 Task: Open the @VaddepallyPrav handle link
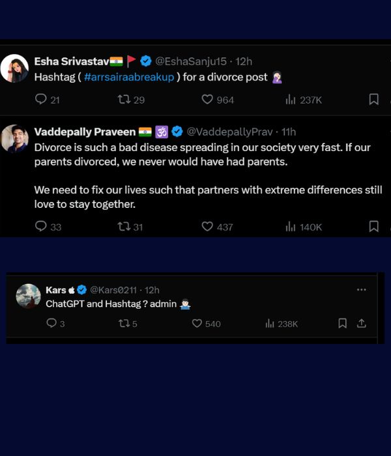[x=229, y=132]
